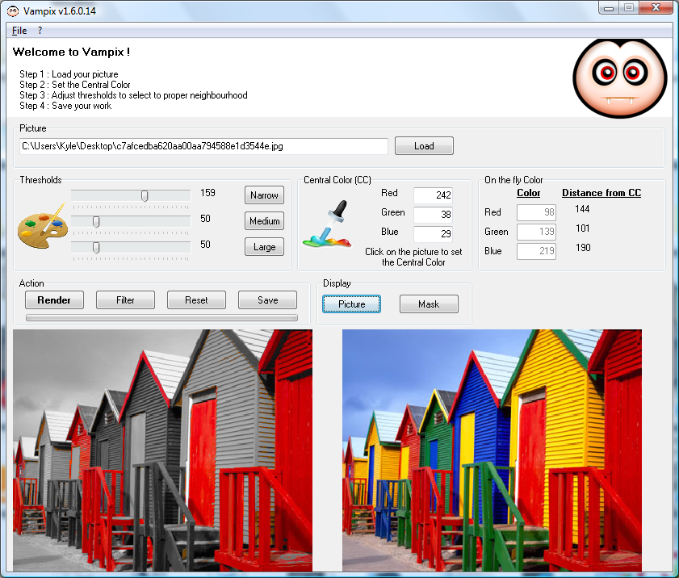Switch display to Mask view
The height and width of the screenshot is (578, 679).
429,304
